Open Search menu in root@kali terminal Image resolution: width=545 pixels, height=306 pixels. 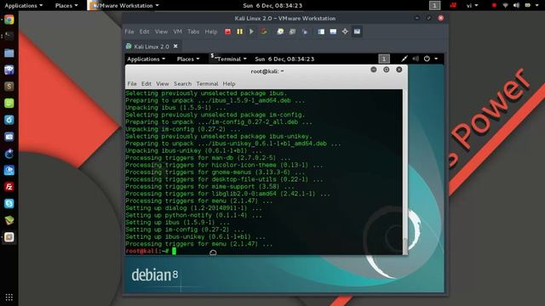(182, 83)
